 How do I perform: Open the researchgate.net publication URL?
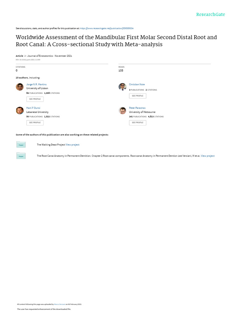[x=107, y=28]
